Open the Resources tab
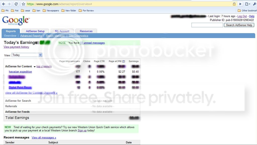 pyautogui.click(x=86, y=31)
